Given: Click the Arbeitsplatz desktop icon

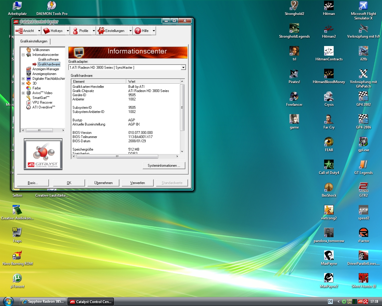Looking at the screenshot, I should (17, 8).
